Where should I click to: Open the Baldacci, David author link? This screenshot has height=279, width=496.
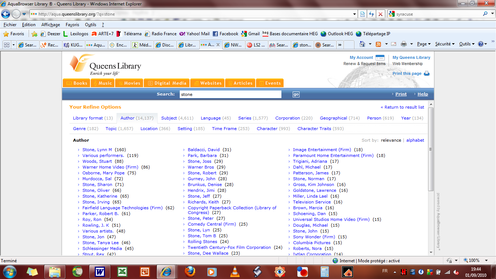(x=204, y=150)
